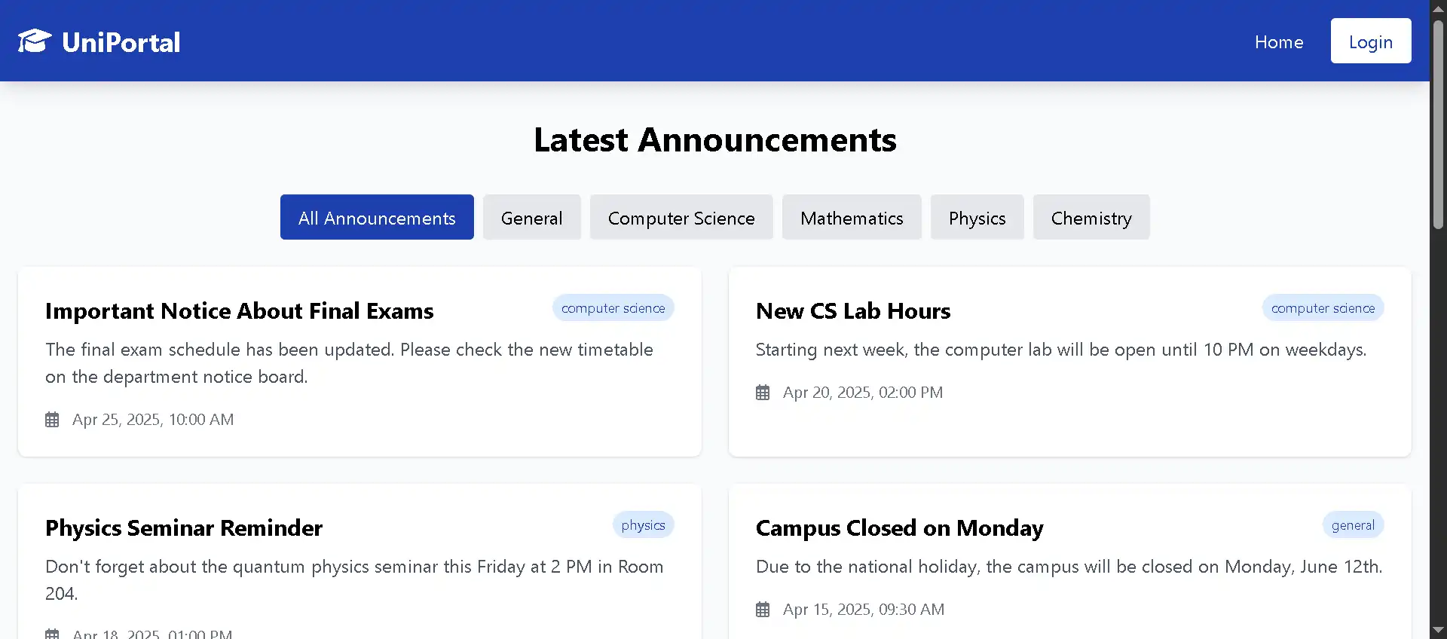Click the physics tag on Seminar Reminder
Viewport: 1447px width, 639px height.
pyautogui.click(x=643, y=524)
